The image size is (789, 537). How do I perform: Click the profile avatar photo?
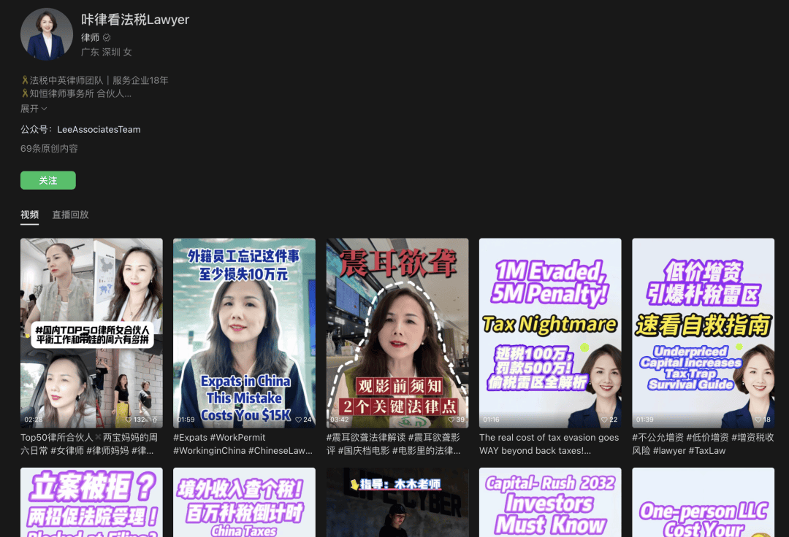47,34
